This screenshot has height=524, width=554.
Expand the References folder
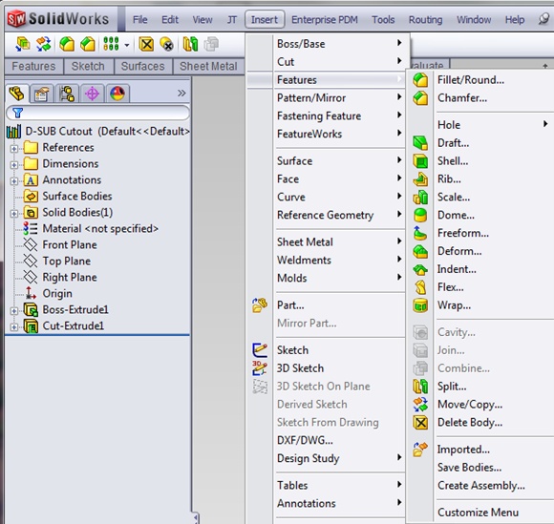click(13, 149)
